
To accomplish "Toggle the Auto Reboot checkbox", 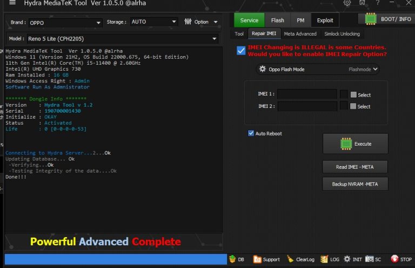I will click(x=251, y=133).
